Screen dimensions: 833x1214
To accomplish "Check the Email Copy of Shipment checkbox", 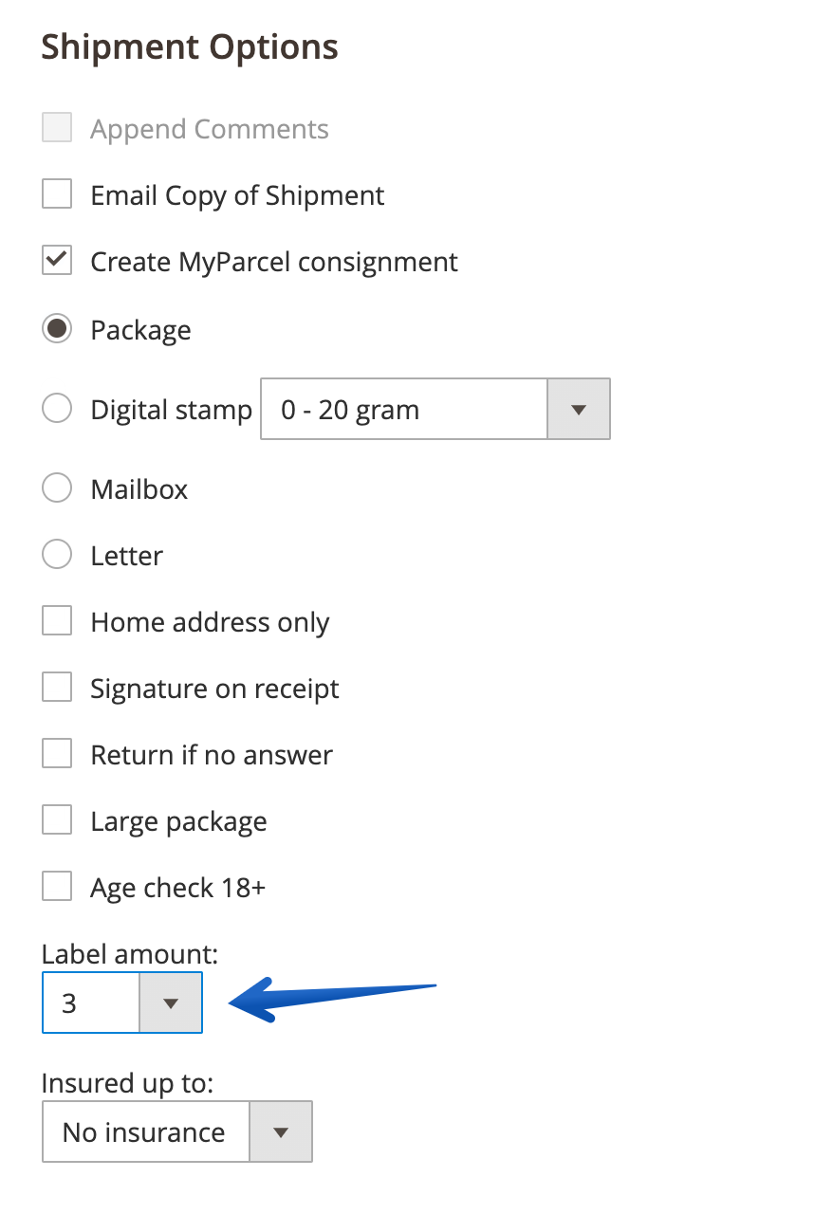I will [57, 195].
